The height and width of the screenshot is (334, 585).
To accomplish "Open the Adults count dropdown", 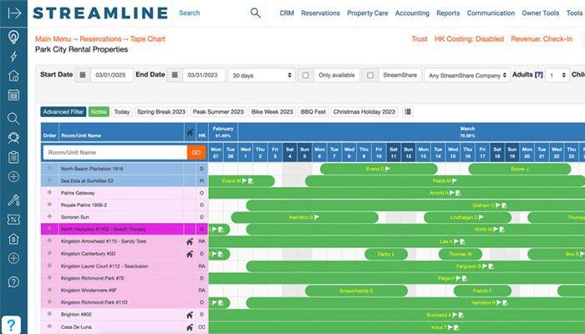I will click(x=557, y=75).
